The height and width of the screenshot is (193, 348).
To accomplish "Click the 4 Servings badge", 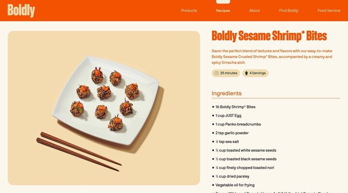I will click(x=255, y=73).
